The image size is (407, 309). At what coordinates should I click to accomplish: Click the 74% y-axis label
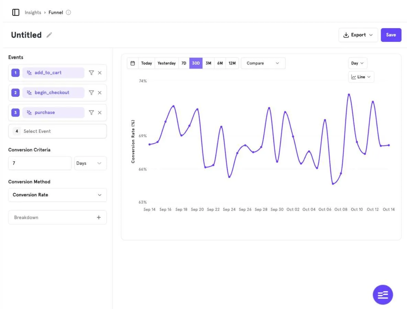coord(143,81)
